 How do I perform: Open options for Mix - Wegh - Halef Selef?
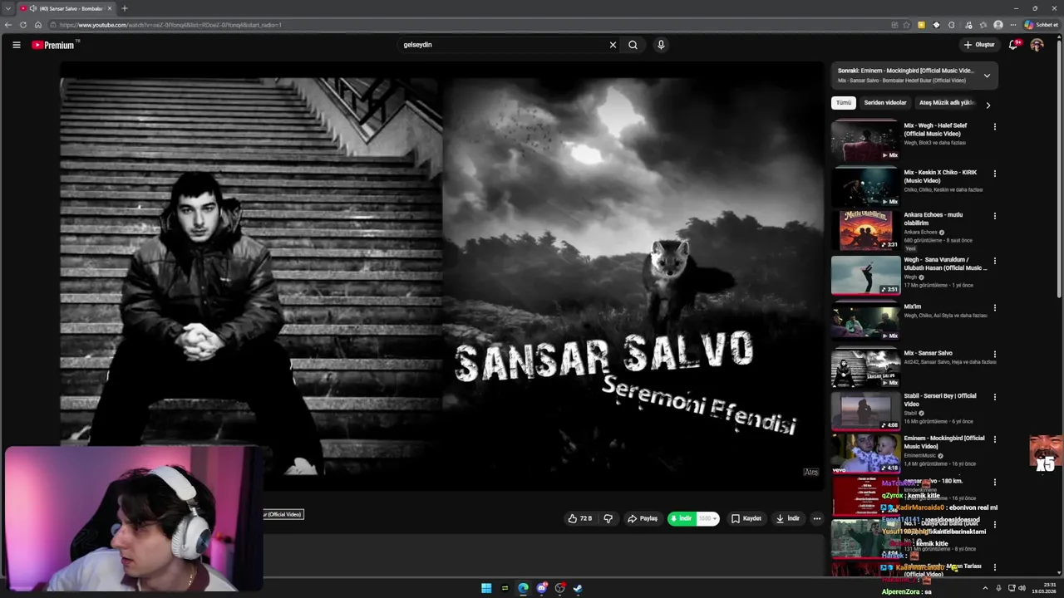[994, 127]
